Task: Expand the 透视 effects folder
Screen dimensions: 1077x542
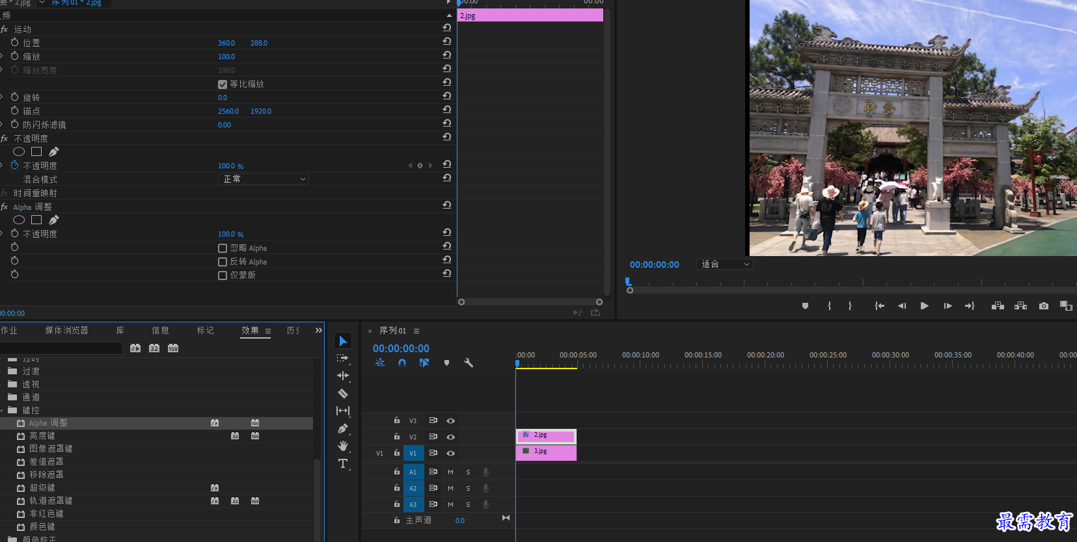Action: [3, 384]
